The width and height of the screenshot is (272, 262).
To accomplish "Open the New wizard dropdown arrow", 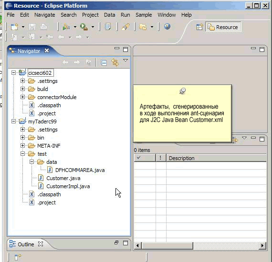I will [23, 27].
